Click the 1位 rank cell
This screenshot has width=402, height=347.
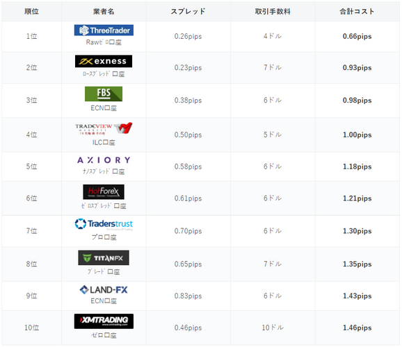tap(31, 36)
